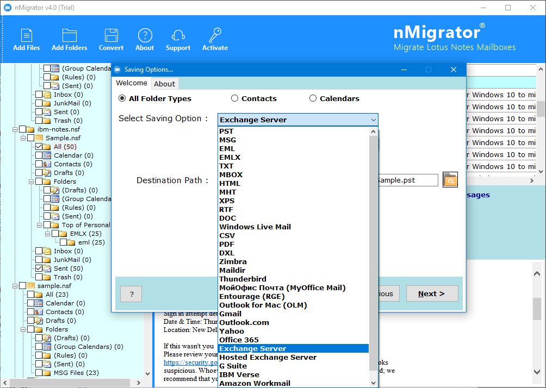Collapse the Folders node under Sample.nsf
The width and height of the screenshot is (546, 388).
31,182
